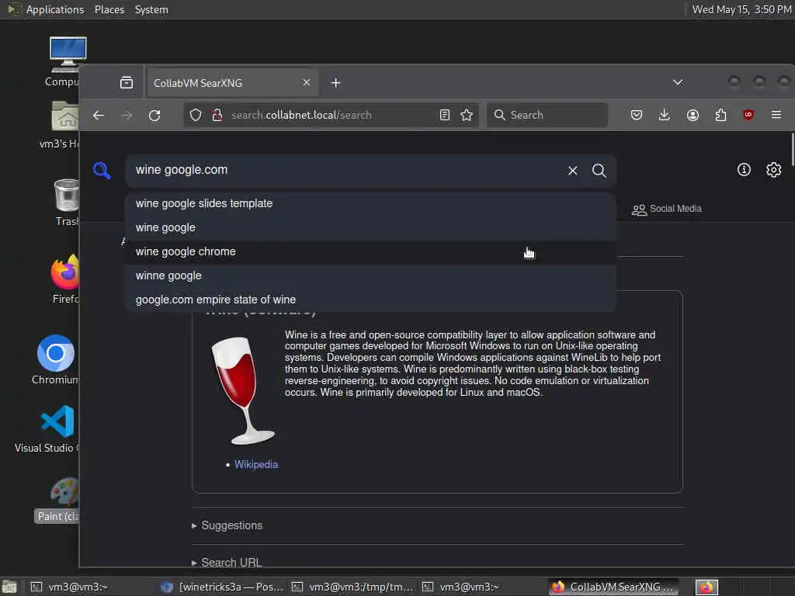
Task: Open the Pocket save icon
Action: click(x=637, y=115)
